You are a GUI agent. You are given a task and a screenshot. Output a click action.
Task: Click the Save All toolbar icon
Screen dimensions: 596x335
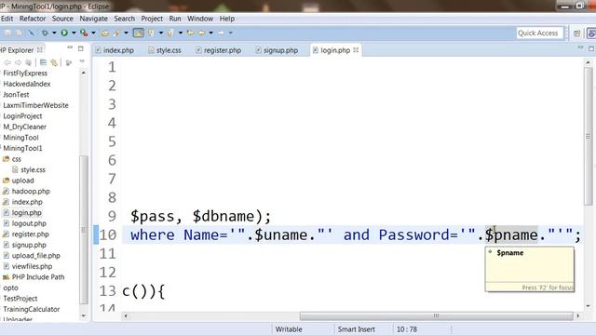19,33
